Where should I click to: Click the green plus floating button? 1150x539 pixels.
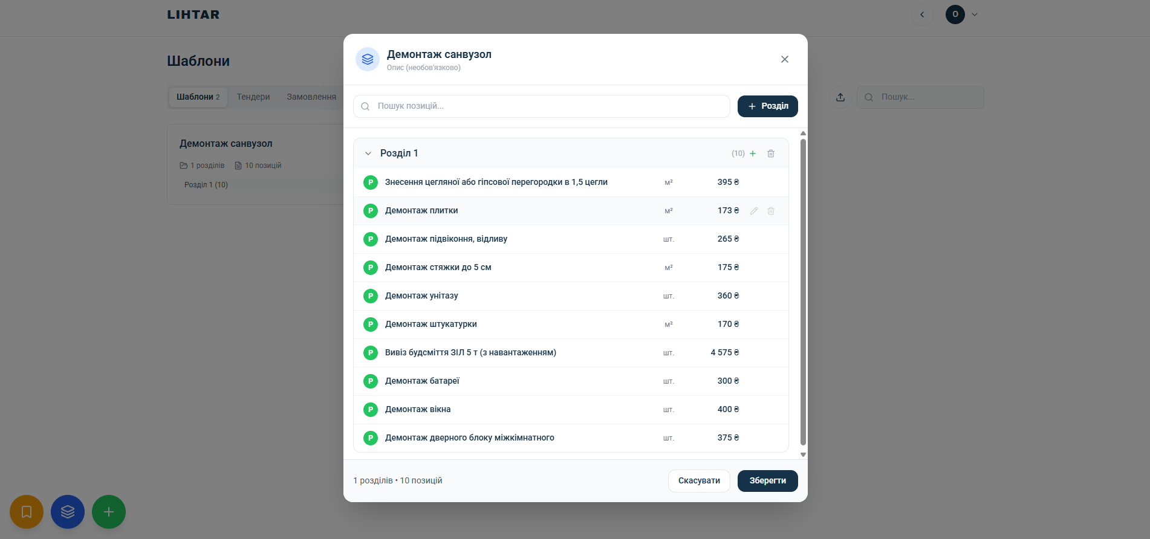coord(109,512)
